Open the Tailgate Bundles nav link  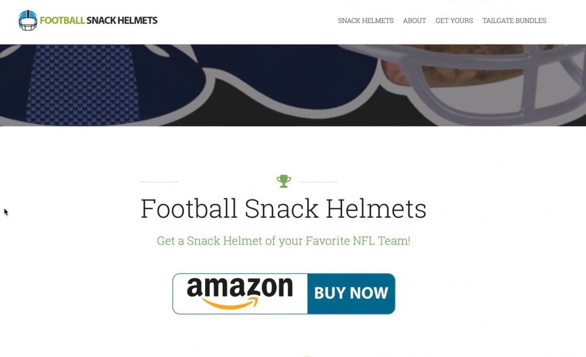tap(515, 21)
